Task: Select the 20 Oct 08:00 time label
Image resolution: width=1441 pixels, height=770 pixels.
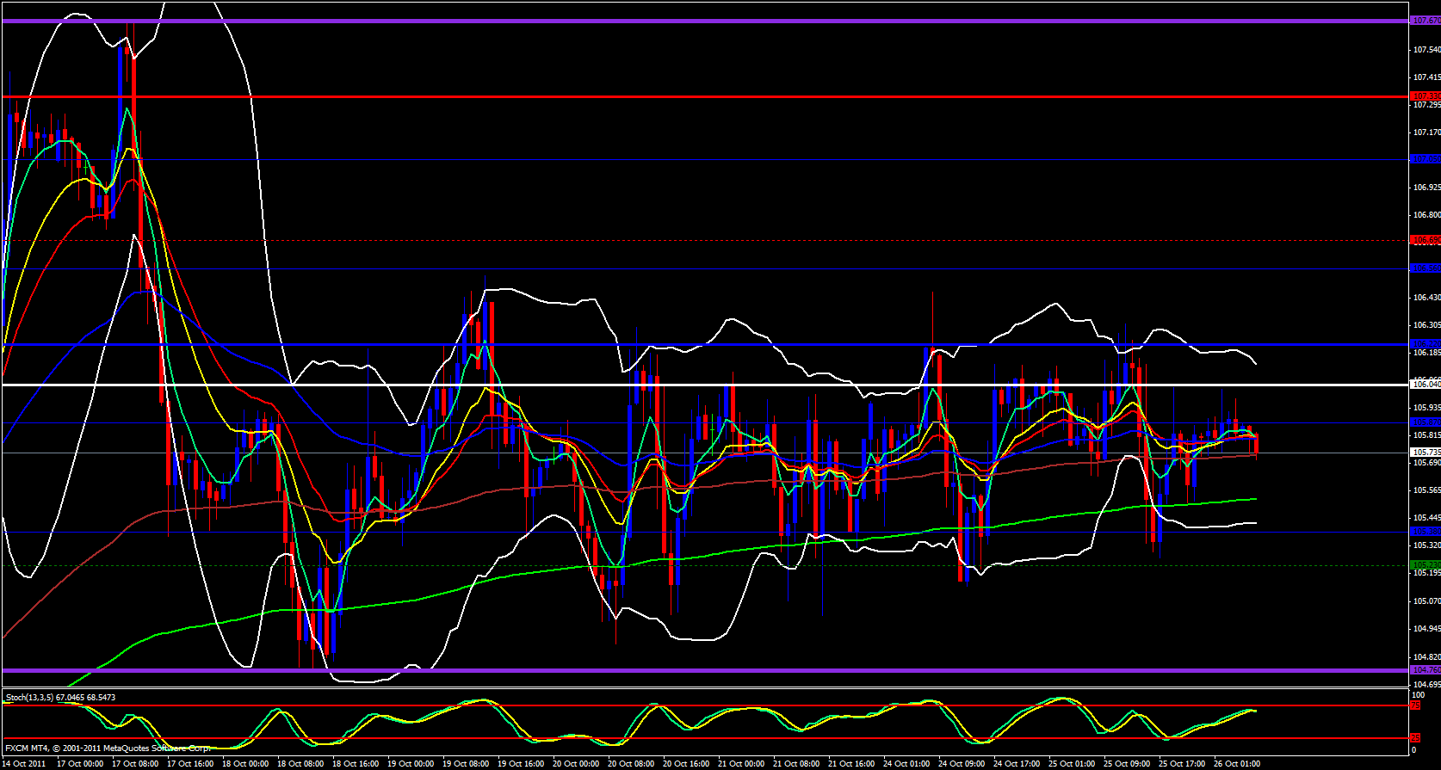Action: point(631,764)
